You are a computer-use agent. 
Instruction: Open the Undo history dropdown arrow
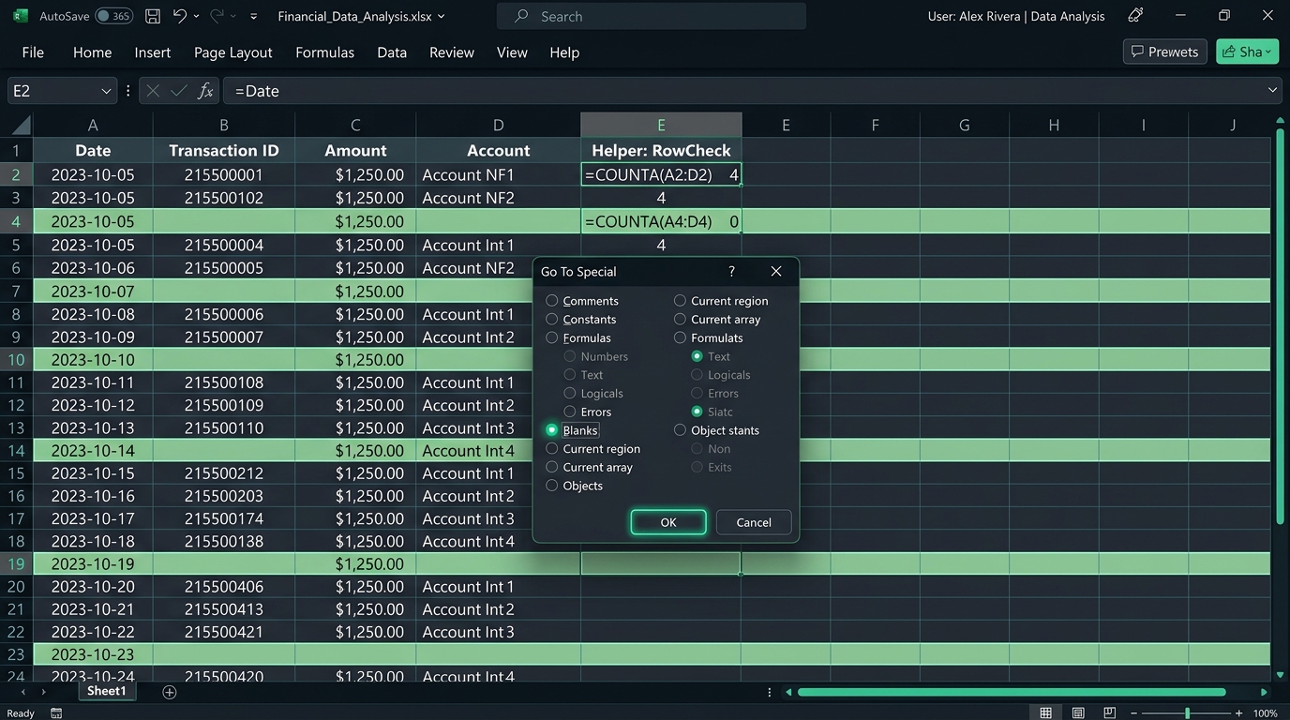[196, 17]
